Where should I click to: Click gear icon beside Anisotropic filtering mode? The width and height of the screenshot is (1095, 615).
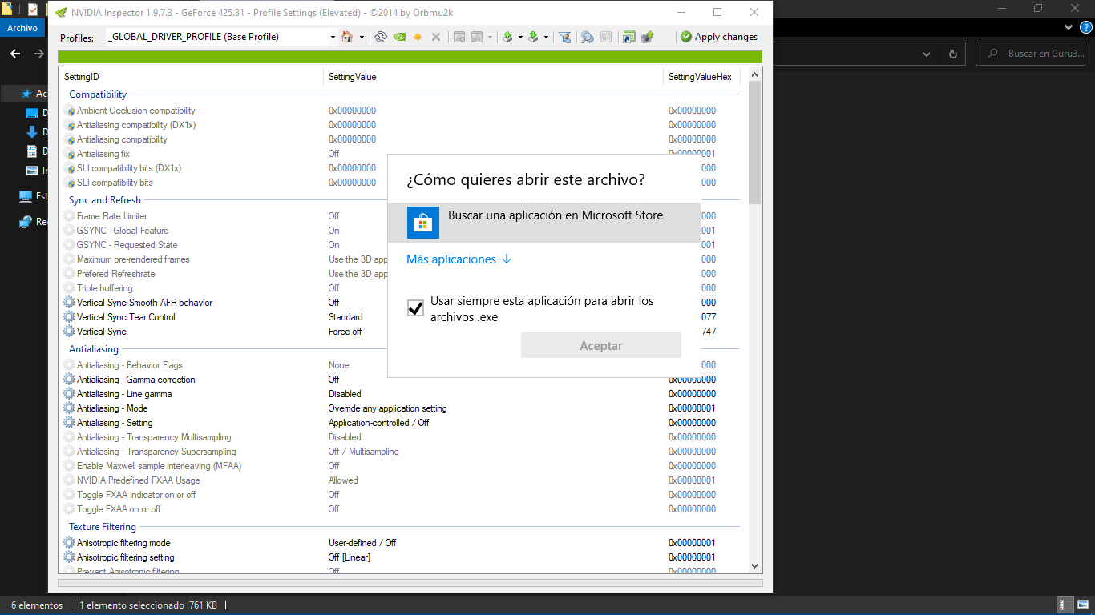click(x=69, y=543)
